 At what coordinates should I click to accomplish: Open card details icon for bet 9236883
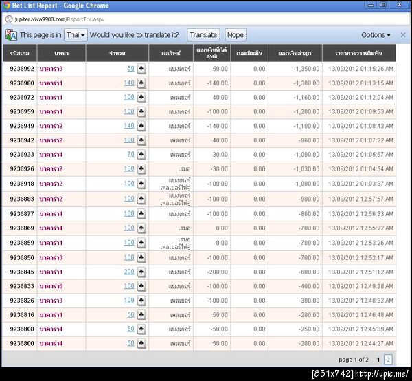coord(141,199)
